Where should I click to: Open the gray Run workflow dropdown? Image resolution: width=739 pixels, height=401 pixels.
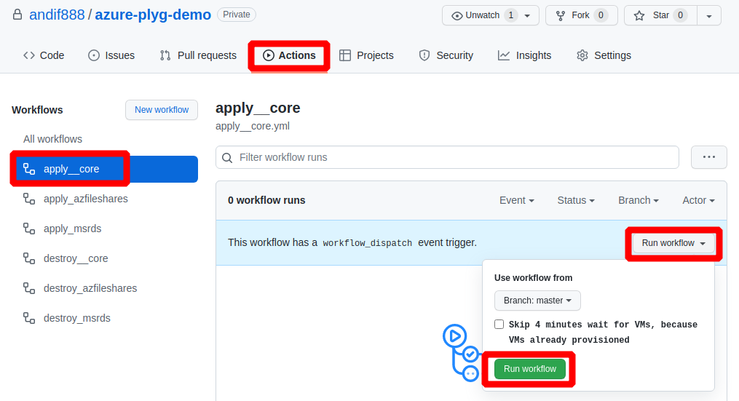[673, 243]
